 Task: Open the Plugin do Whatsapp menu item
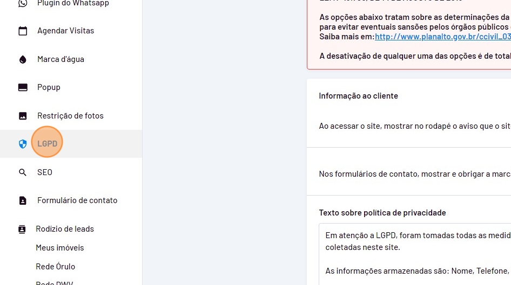point(73,4)
